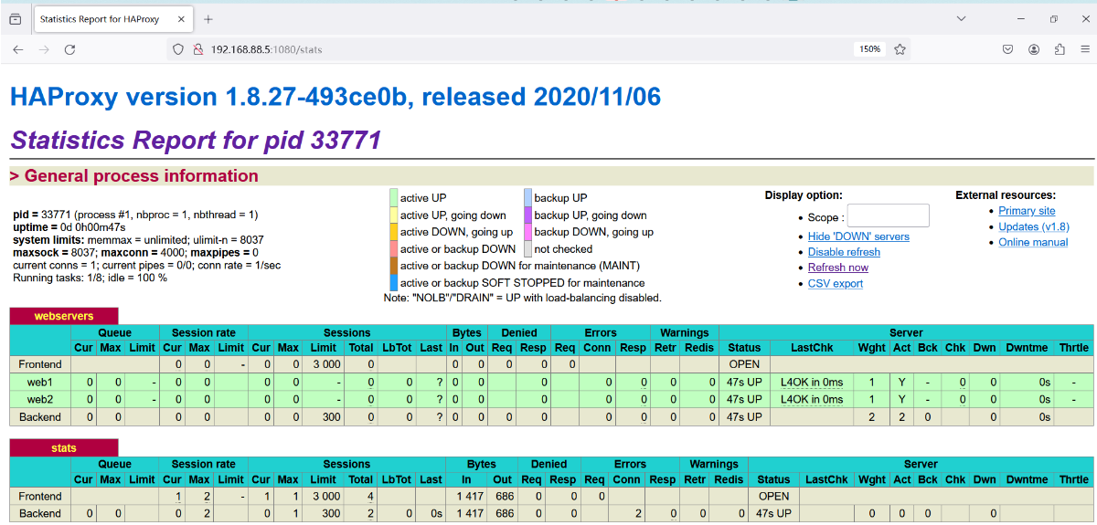Use the Refresh now link
The width and height of the screenshot is (1097, 525).
coord(838,268)
